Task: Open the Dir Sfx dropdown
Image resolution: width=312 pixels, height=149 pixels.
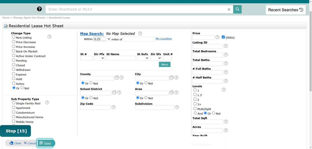Action: [156, 58]
